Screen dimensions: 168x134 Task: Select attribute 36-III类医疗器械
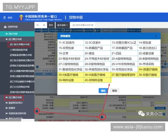97,75
